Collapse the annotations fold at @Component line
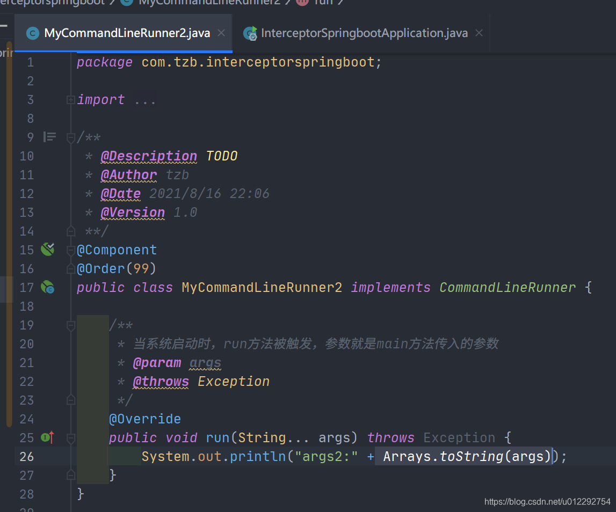 coord(71,250)
